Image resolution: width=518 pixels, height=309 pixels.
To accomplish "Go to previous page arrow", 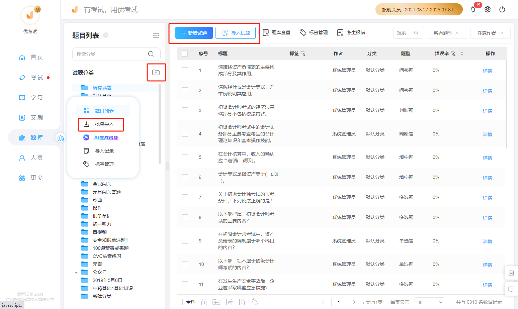I will click(323, 302).
